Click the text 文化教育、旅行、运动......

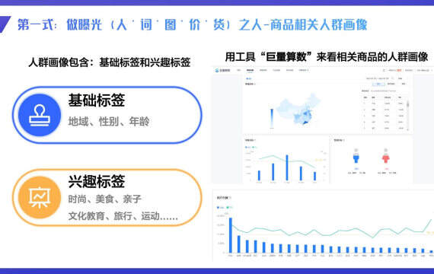tap(113, 216)
